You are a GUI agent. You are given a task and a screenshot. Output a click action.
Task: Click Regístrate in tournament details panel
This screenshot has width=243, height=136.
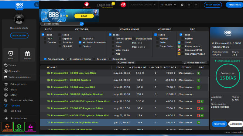(x=219, y=124)
